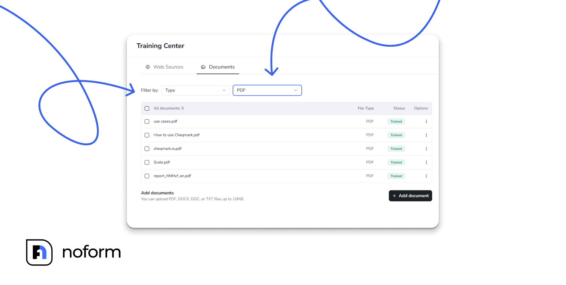Check the box next to Scale.pdf
Viewport: 566px width, 285px height.
click(147, 162)
